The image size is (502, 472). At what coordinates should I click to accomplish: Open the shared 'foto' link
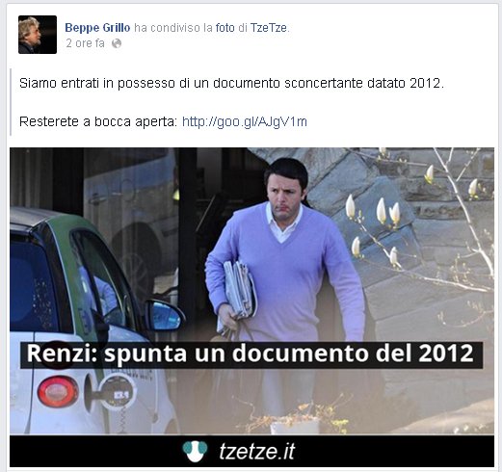pos(225,28)
